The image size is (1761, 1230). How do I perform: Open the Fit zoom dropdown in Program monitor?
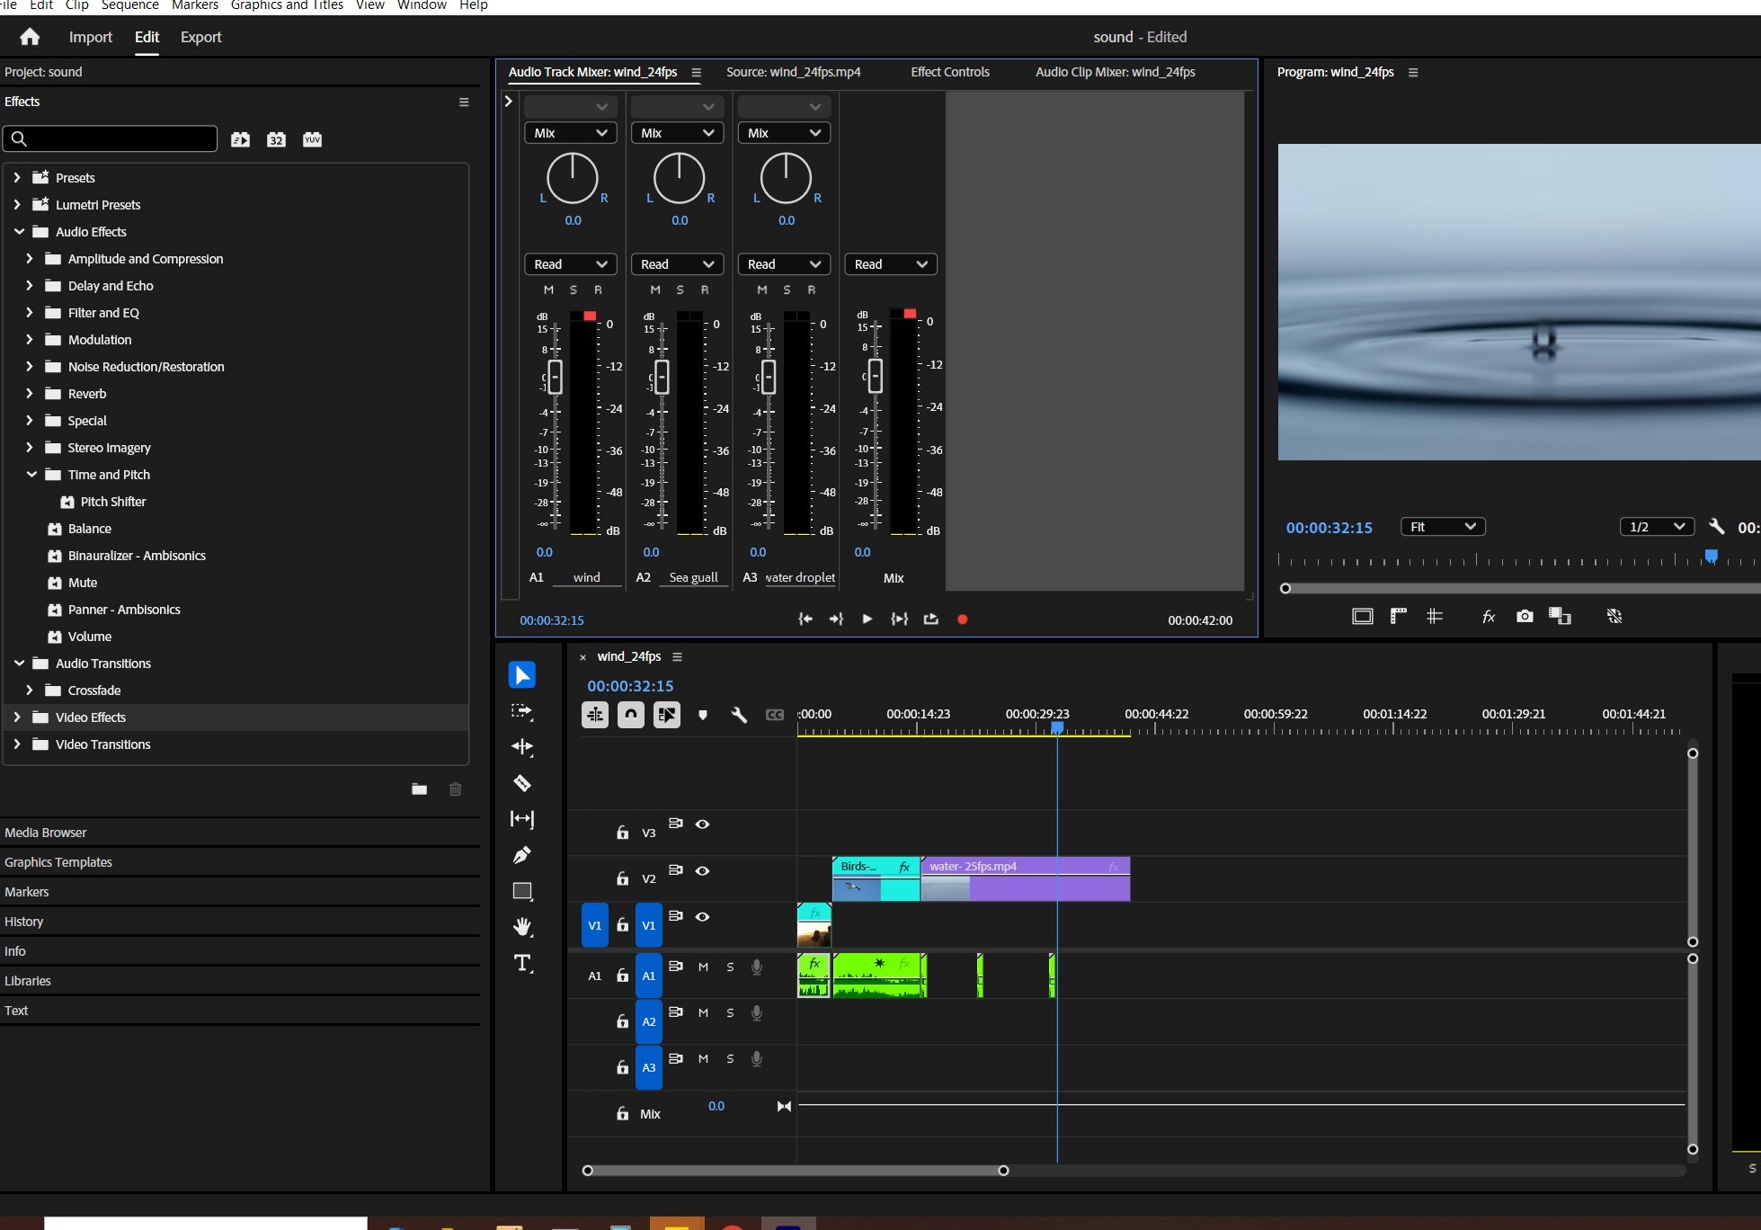click(x=1443, y=526)
